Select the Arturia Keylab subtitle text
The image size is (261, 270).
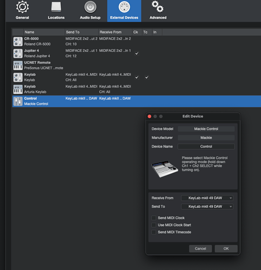pos(35,92)
